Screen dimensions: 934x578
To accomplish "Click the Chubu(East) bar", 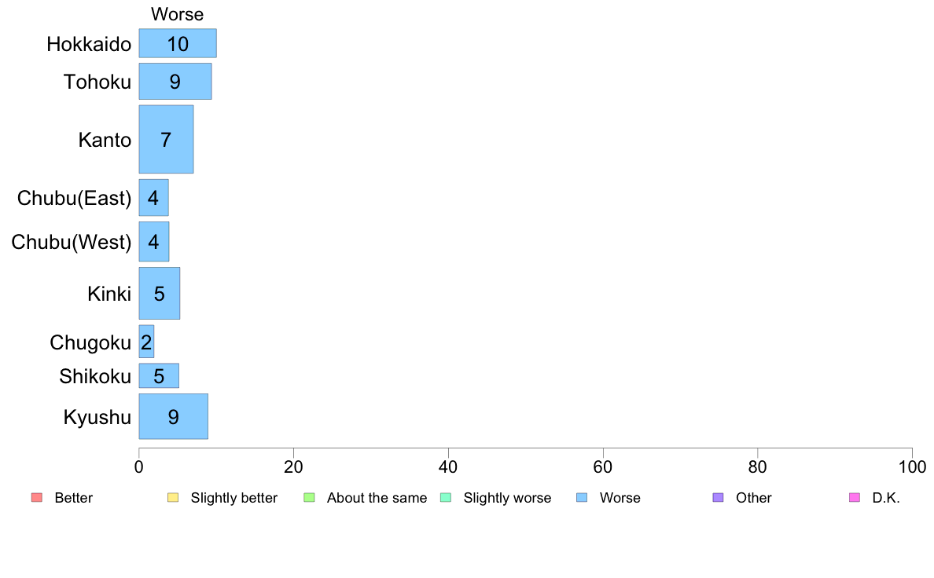I will click(153, 198).
